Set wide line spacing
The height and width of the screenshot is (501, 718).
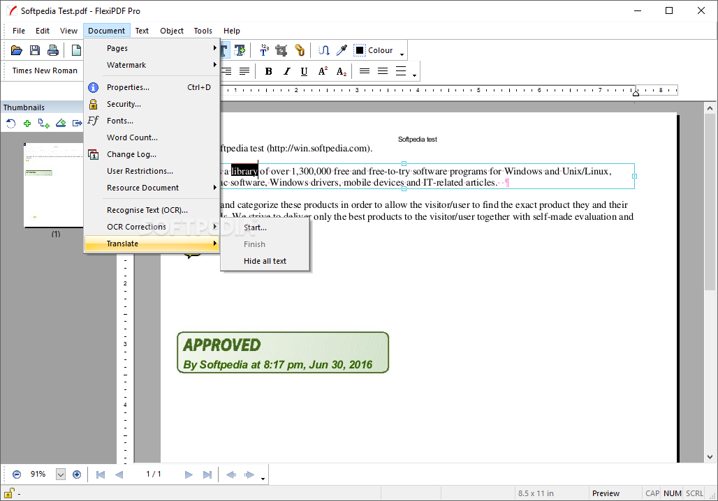pos(401,71)
